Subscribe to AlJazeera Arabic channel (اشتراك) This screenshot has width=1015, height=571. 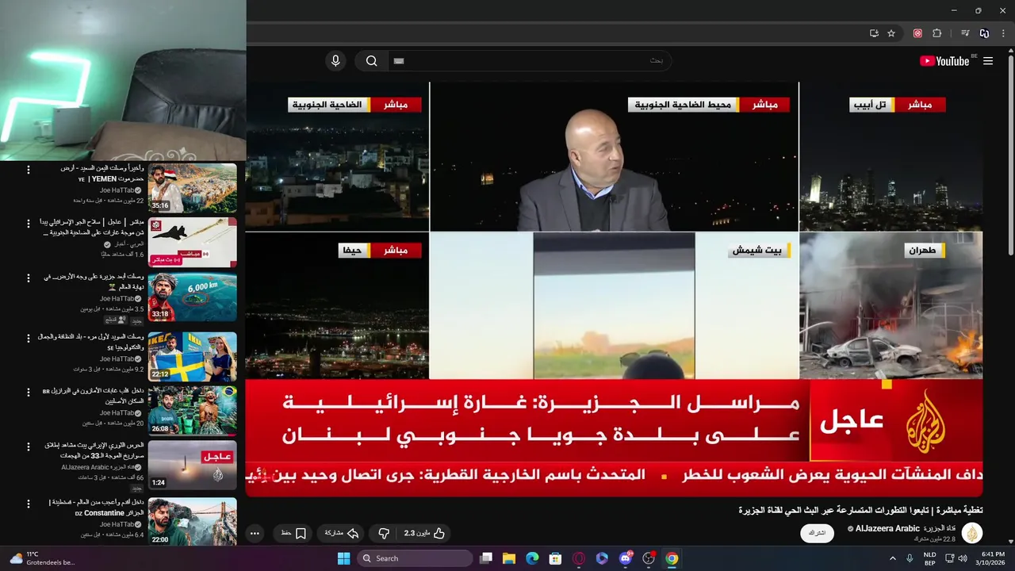tap(817, 533)
